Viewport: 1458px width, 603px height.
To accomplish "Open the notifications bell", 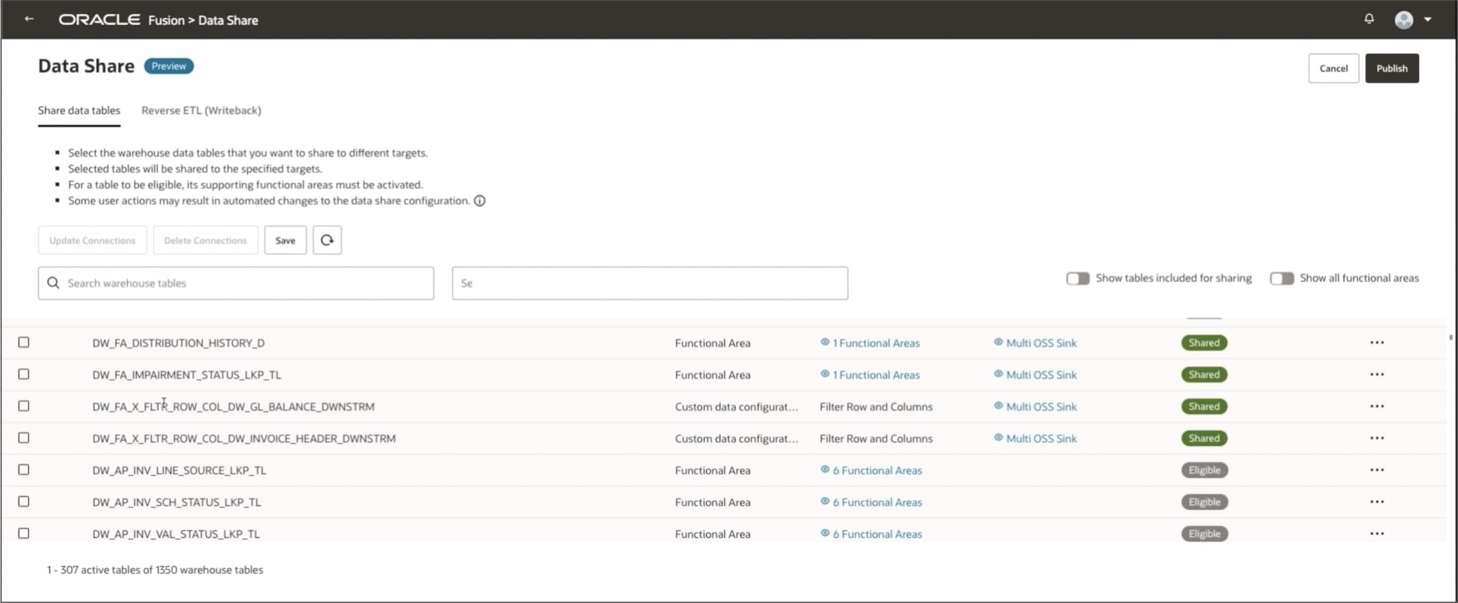I will [1369, 19].
